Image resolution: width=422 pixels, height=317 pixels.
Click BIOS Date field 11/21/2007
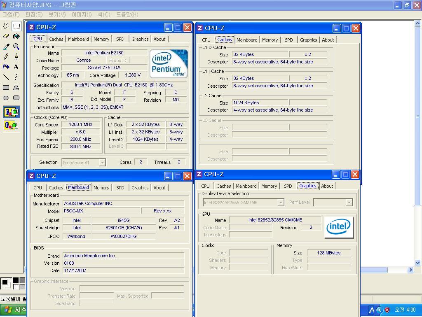pos(124,270)
